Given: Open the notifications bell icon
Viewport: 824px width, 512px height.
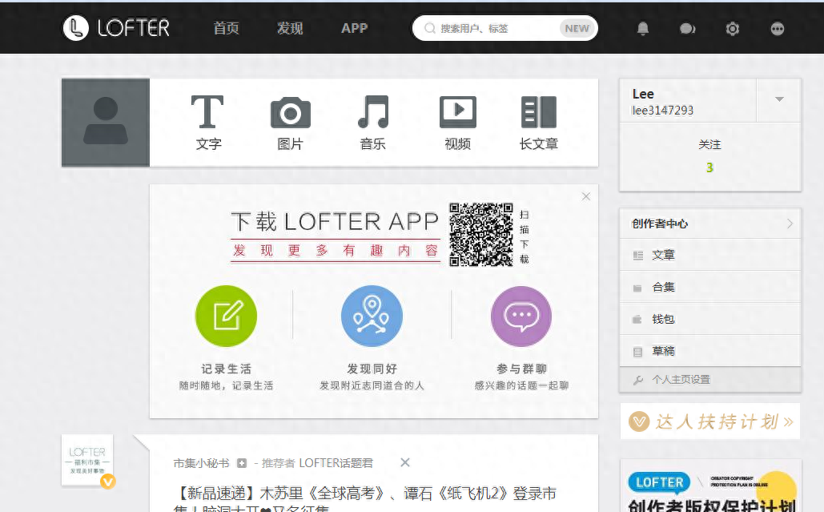Looking at the screenshot, I should click(x=642, y=29).
